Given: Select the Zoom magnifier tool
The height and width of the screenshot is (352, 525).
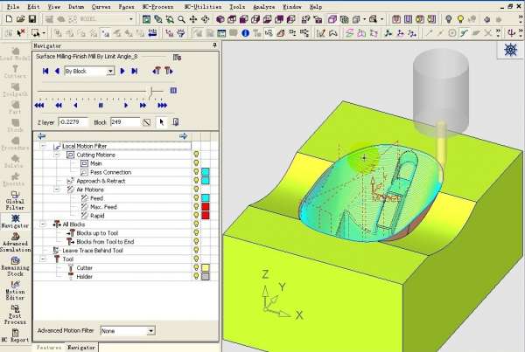Looking at the screenshot, I should tap(181, 19).
